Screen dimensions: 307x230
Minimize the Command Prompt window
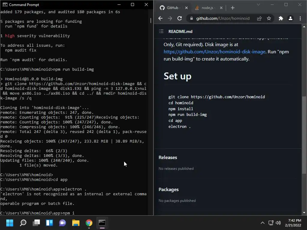(x=119, y=4)
